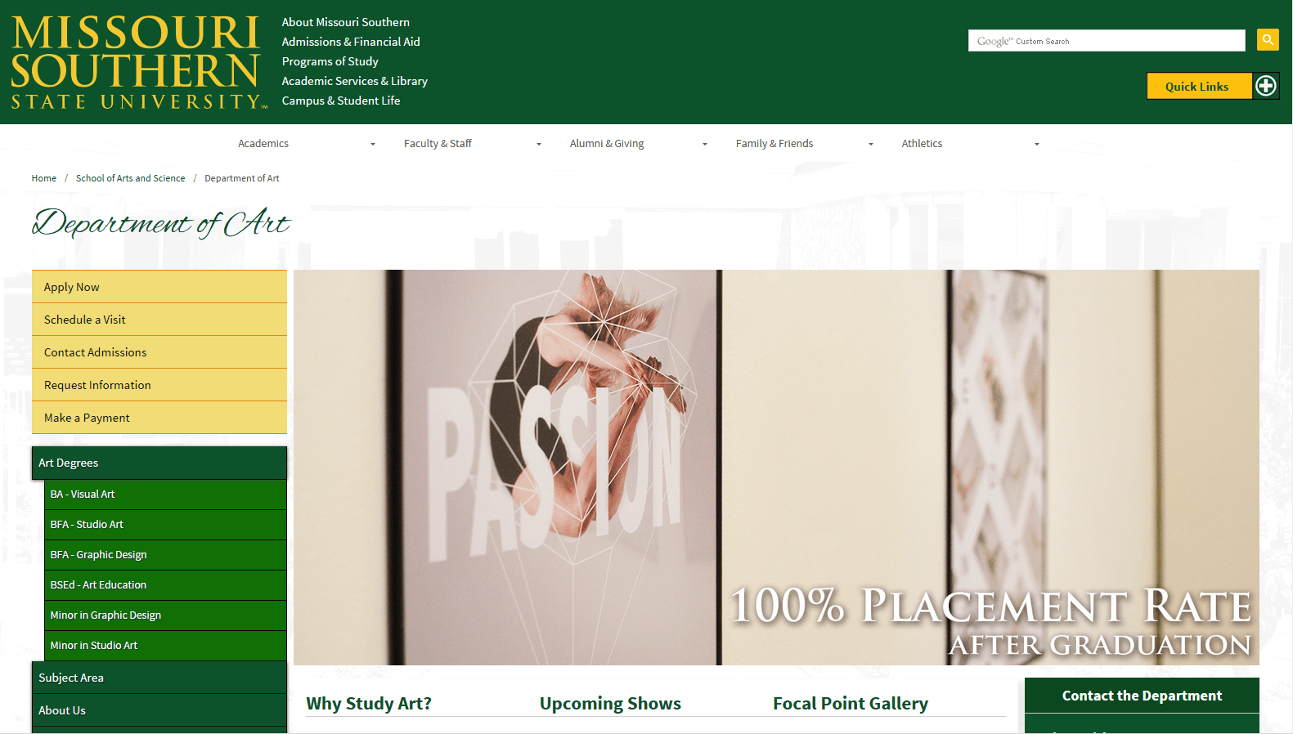Collapse the Art Degrees sidebar section
The image size is (1293, 734).
point(159,463)
